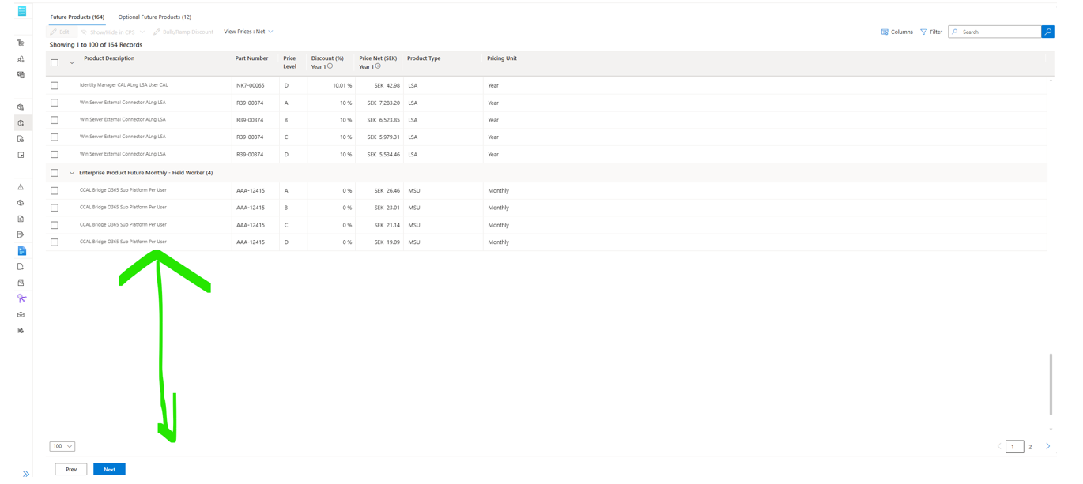1083x484 pixels.
Task: Open the page size dropdown showing 100
Action: click(62, 446)
